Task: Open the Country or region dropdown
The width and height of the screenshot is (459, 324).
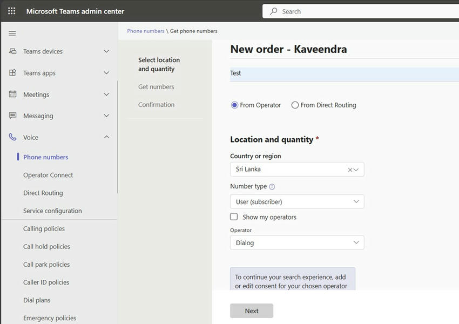Action: pyautogui.click(x=297, y=169)
